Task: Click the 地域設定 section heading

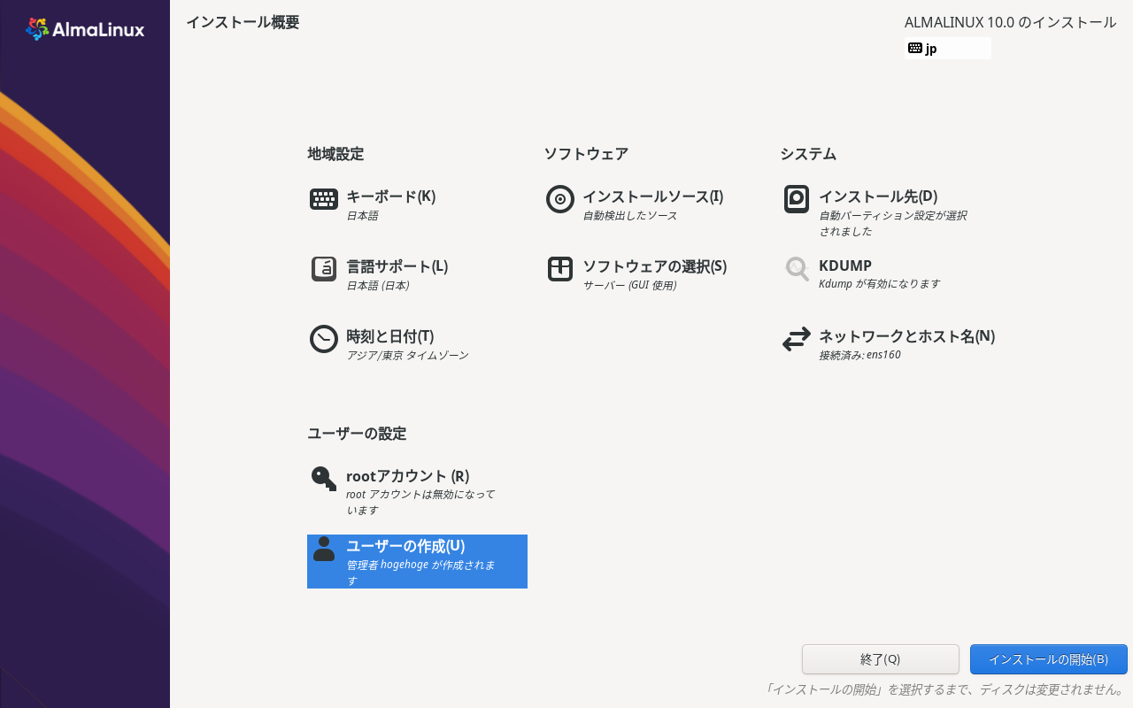Action: tap(335, 154)
